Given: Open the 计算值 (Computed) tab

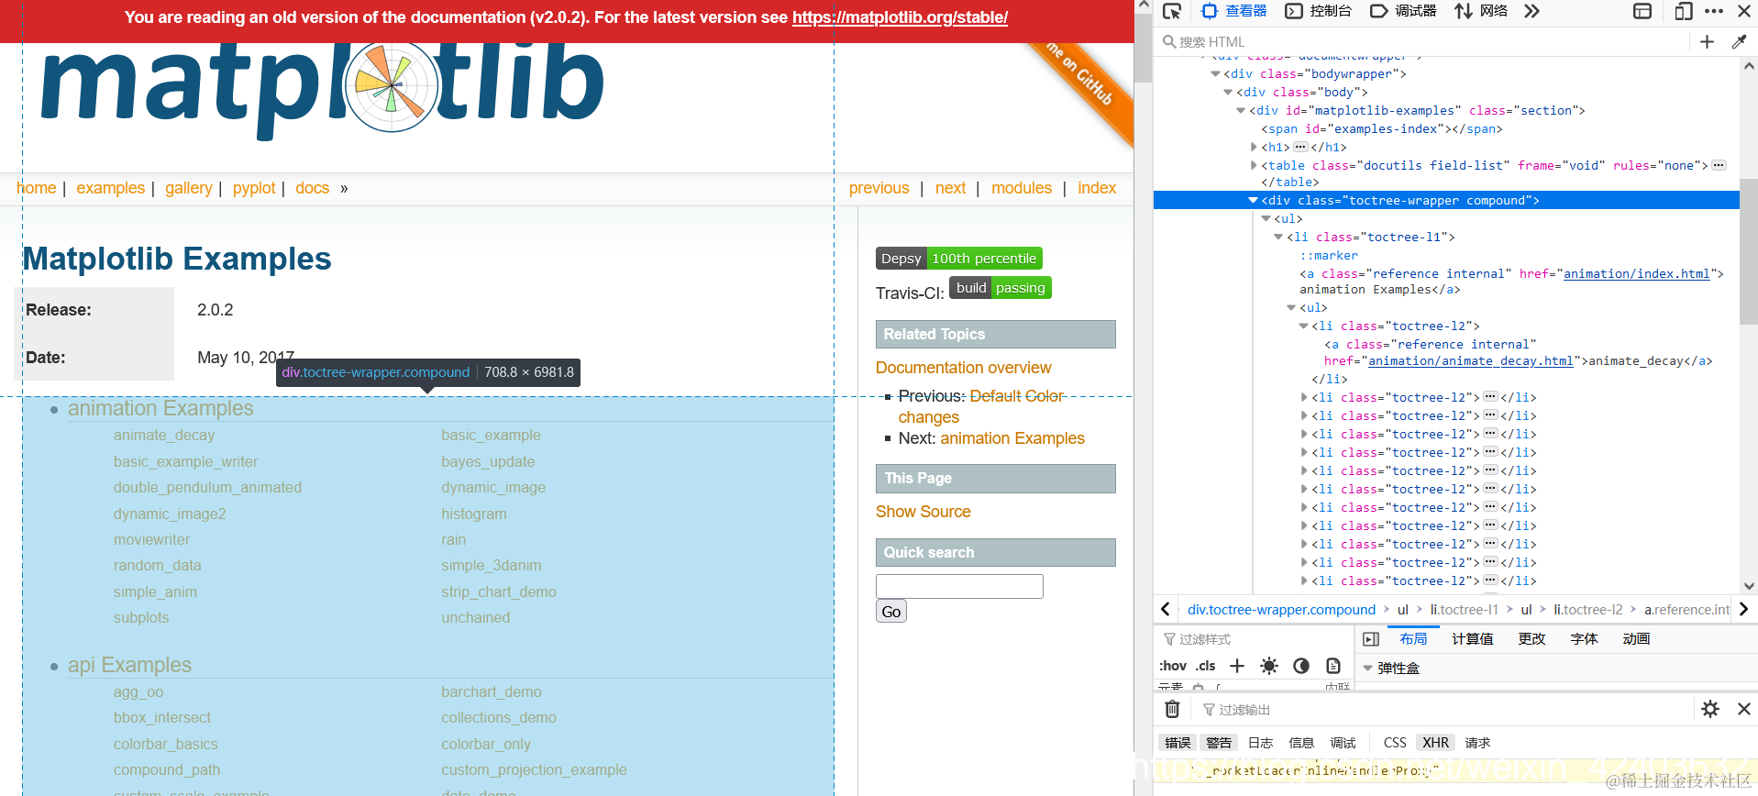Looking at the screenshot, I should (1472, 639).
